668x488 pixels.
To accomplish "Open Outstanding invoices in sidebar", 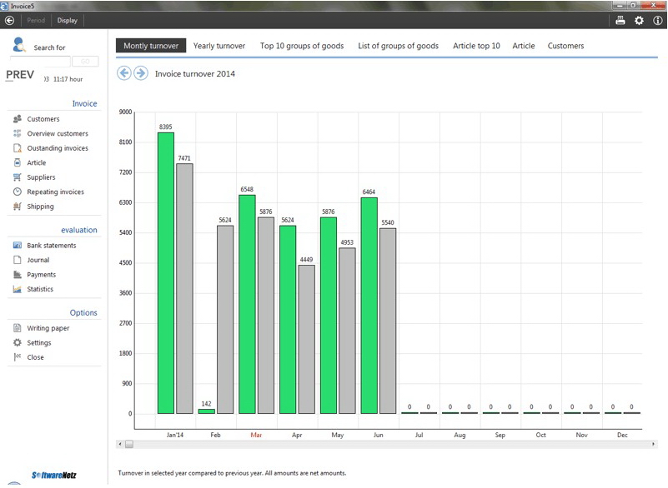I will click(x=57, y=148).
